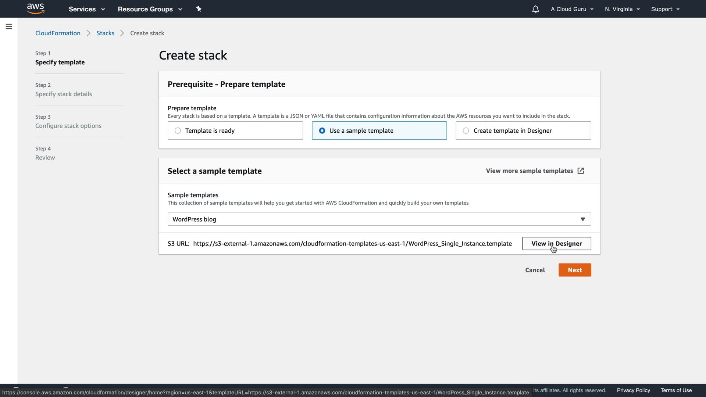The width and height of the screenshot is (706, 397).
Task: Open the hamburger side navigation menu
Action: [x=9, y=26]
